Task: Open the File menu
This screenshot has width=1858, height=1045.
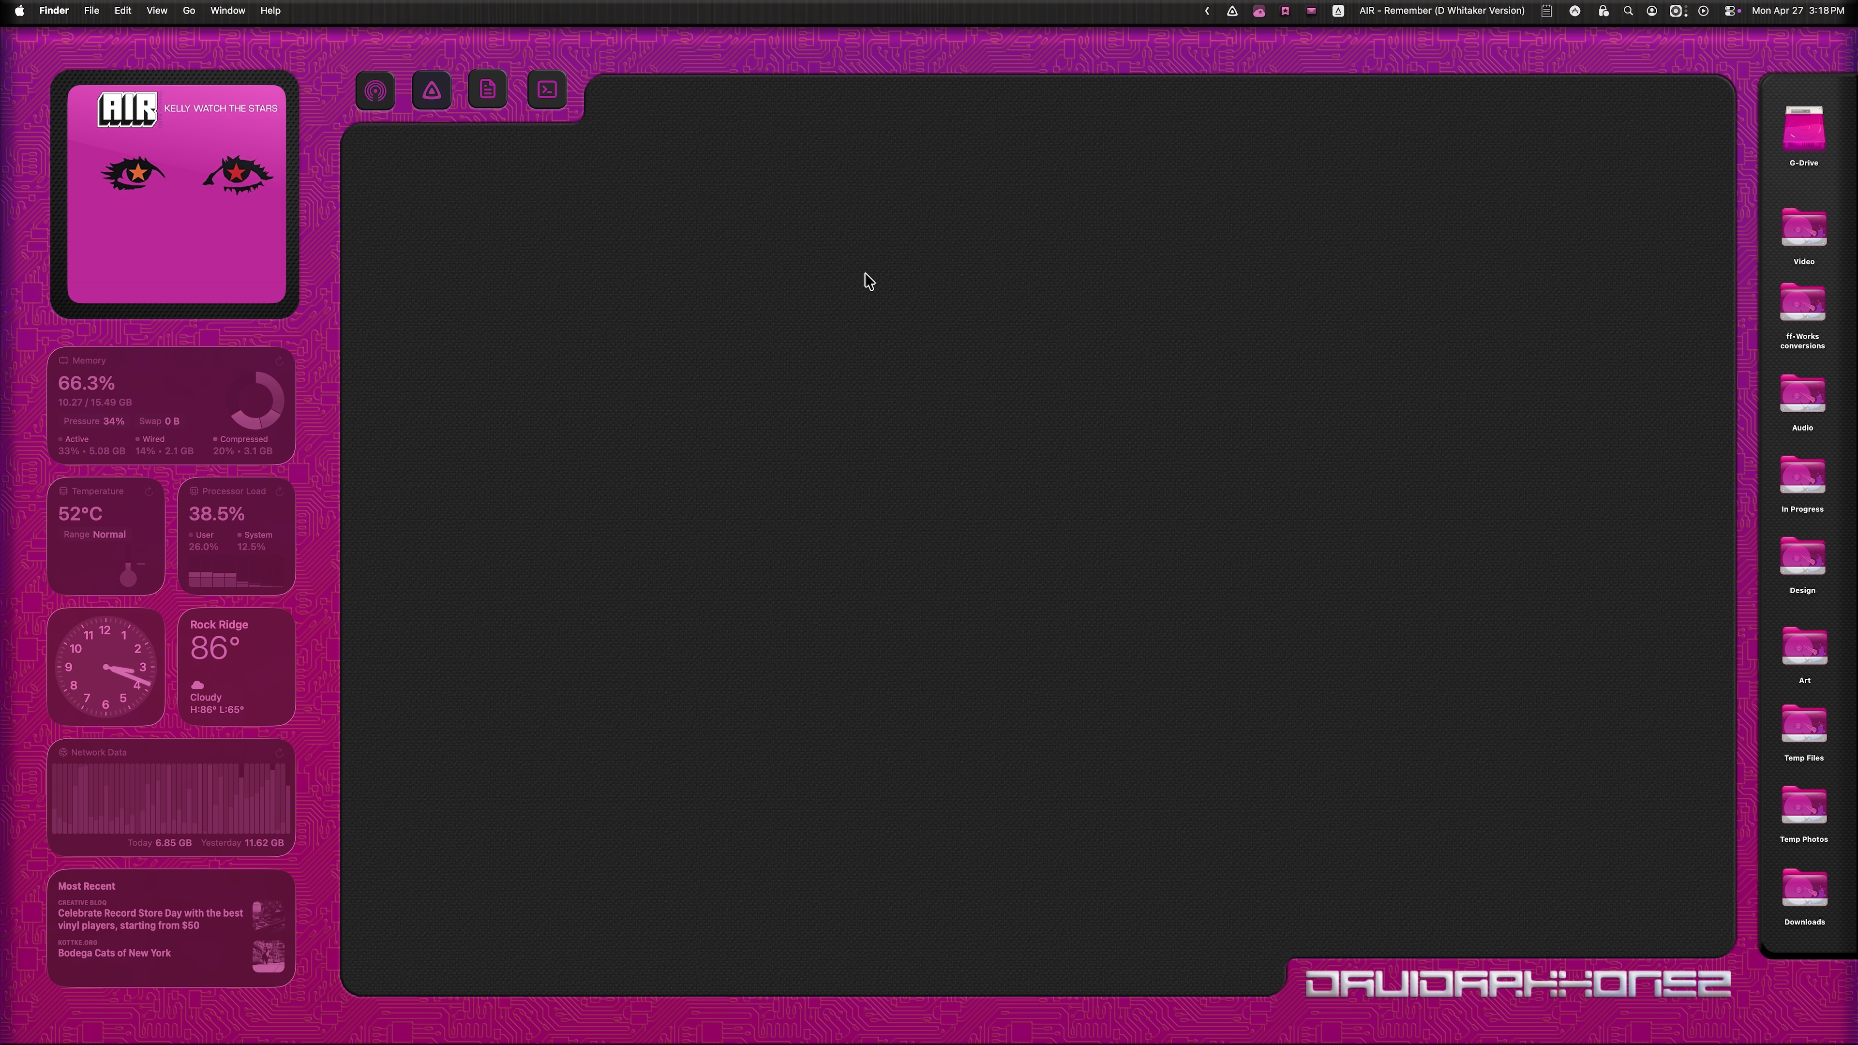Action: [91, 11]
